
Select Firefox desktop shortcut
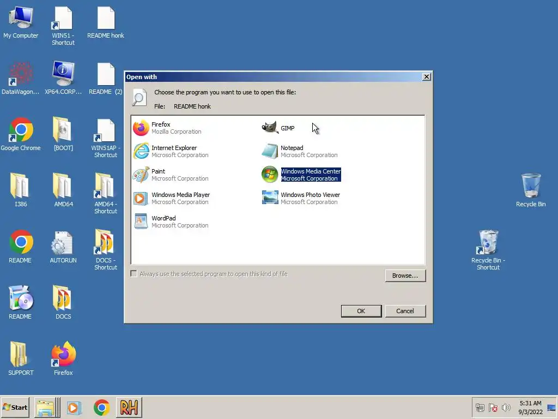click(63, 359)
